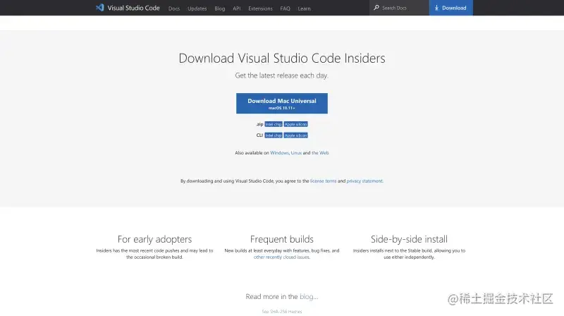The height and width of the screenshot is (316, 564).
Task: Open the Extensions page
Action: pyautogui.click(x=260, y=8)
